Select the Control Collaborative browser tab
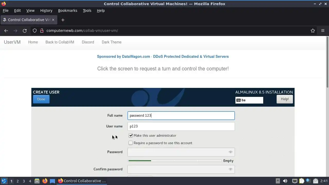329x185 pixels. (29, 20)
